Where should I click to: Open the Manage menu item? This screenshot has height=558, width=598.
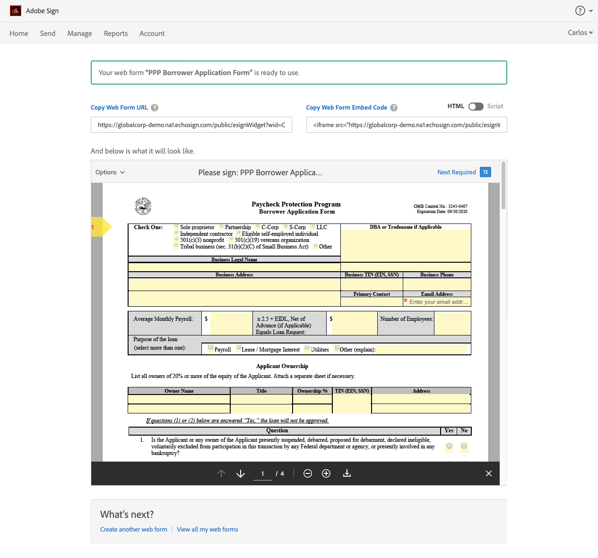pyautogui.click(x=79, y=34)
